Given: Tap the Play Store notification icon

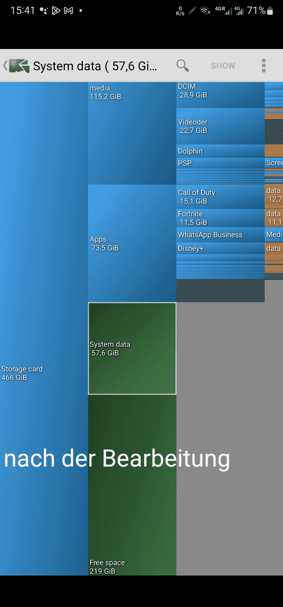Looking at the screenshot, I should [x=56, y=11].
